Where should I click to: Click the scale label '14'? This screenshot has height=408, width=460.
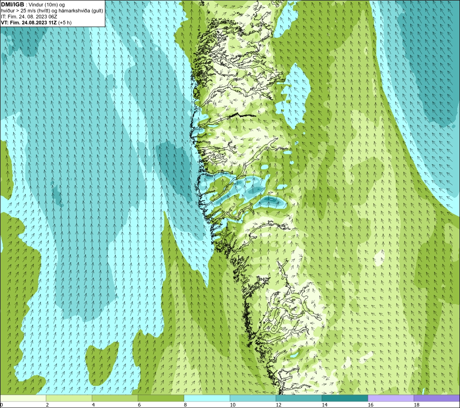click(x=324, y=405)
